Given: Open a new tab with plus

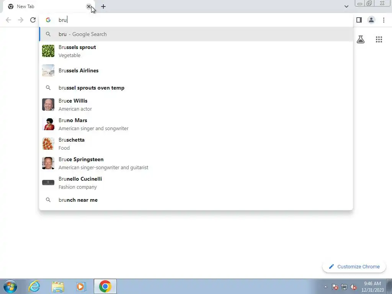Looking at the screenshot, I should click(x=103, y=7).
